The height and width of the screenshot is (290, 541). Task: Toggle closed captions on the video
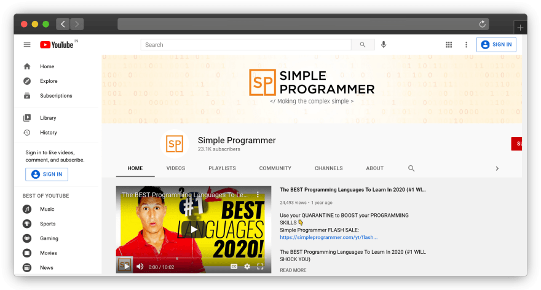234,267
